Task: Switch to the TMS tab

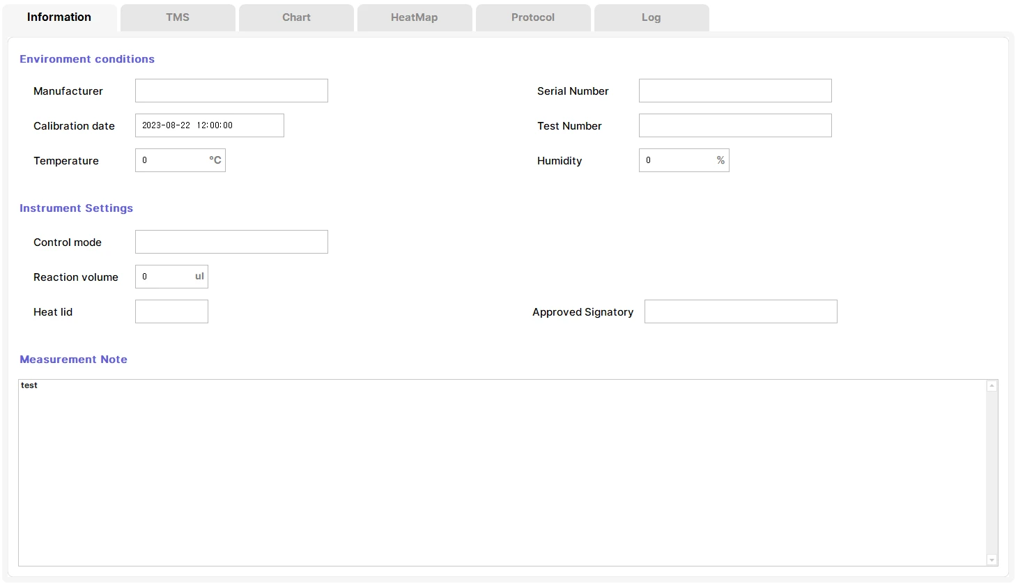Action: pos(178,17)
